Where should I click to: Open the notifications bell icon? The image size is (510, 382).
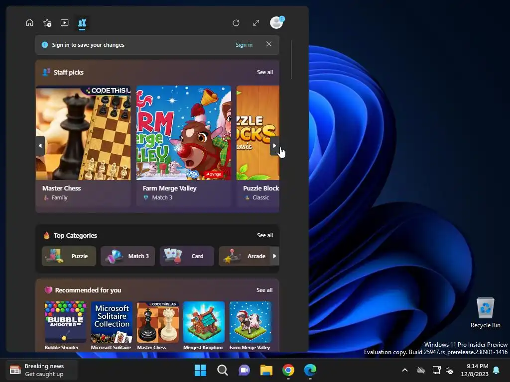click(x=497, y=370)
